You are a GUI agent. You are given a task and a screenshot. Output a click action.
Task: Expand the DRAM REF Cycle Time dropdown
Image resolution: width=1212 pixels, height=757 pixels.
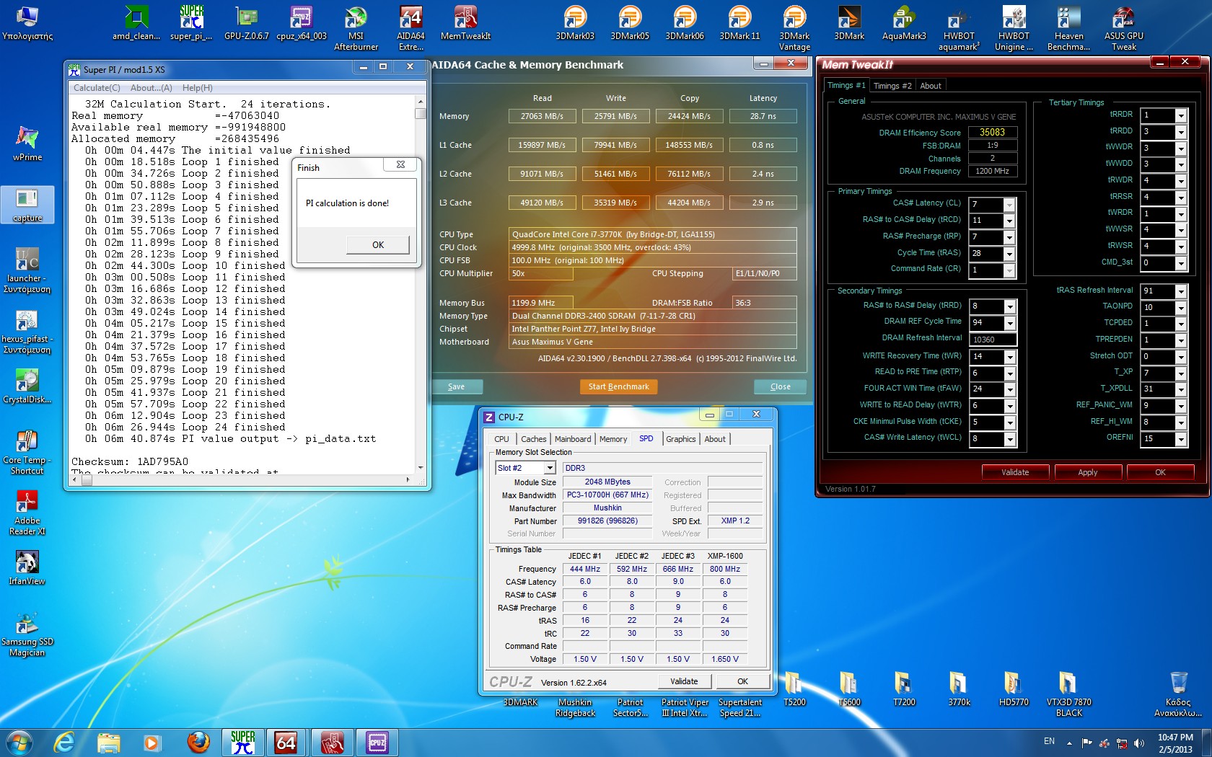(x=1009, y=323)
